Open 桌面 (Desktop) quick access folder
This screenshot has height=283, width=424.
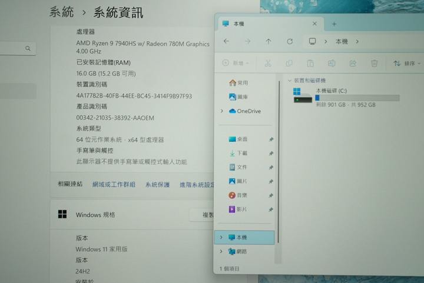238,139
